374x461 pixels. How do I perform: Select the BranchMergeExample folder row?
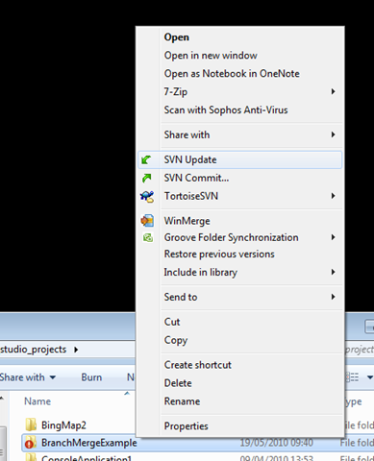pos(197,443)
